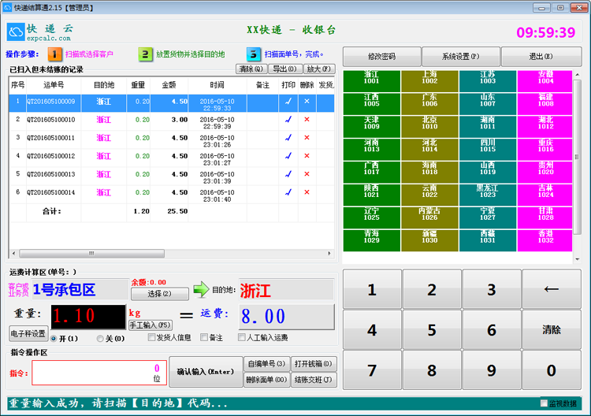Click 清除(Q) above the records table
Viewport: 591px width, 416px height.
(251, 69)
